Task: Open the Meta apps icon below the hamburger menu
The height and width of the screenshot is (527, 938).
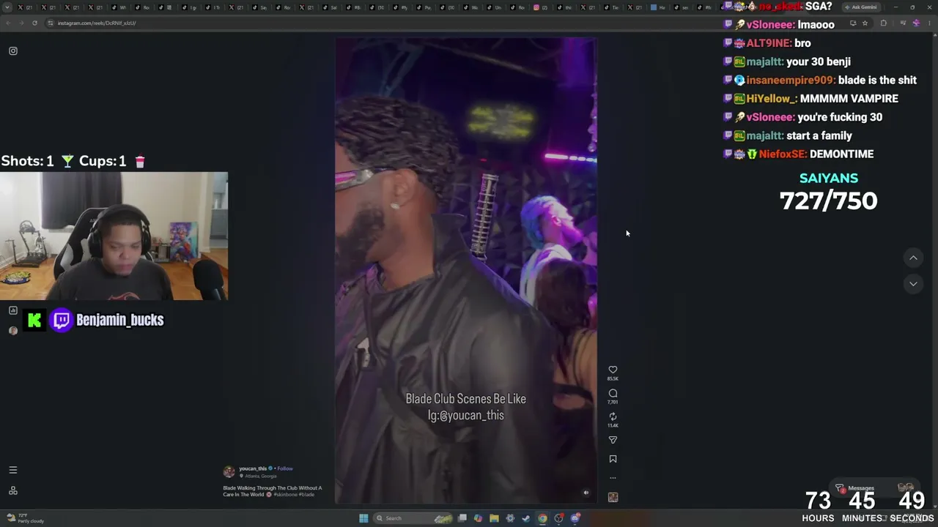Action: (x=12, y=490)
